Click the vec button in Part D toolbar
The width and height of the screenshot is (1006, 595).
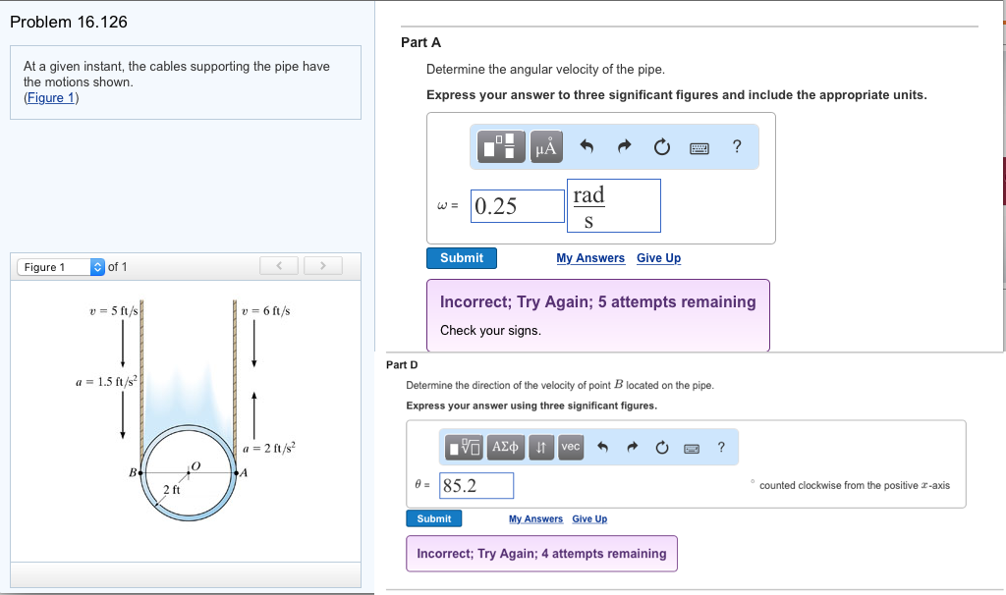[x=571, y=448]
